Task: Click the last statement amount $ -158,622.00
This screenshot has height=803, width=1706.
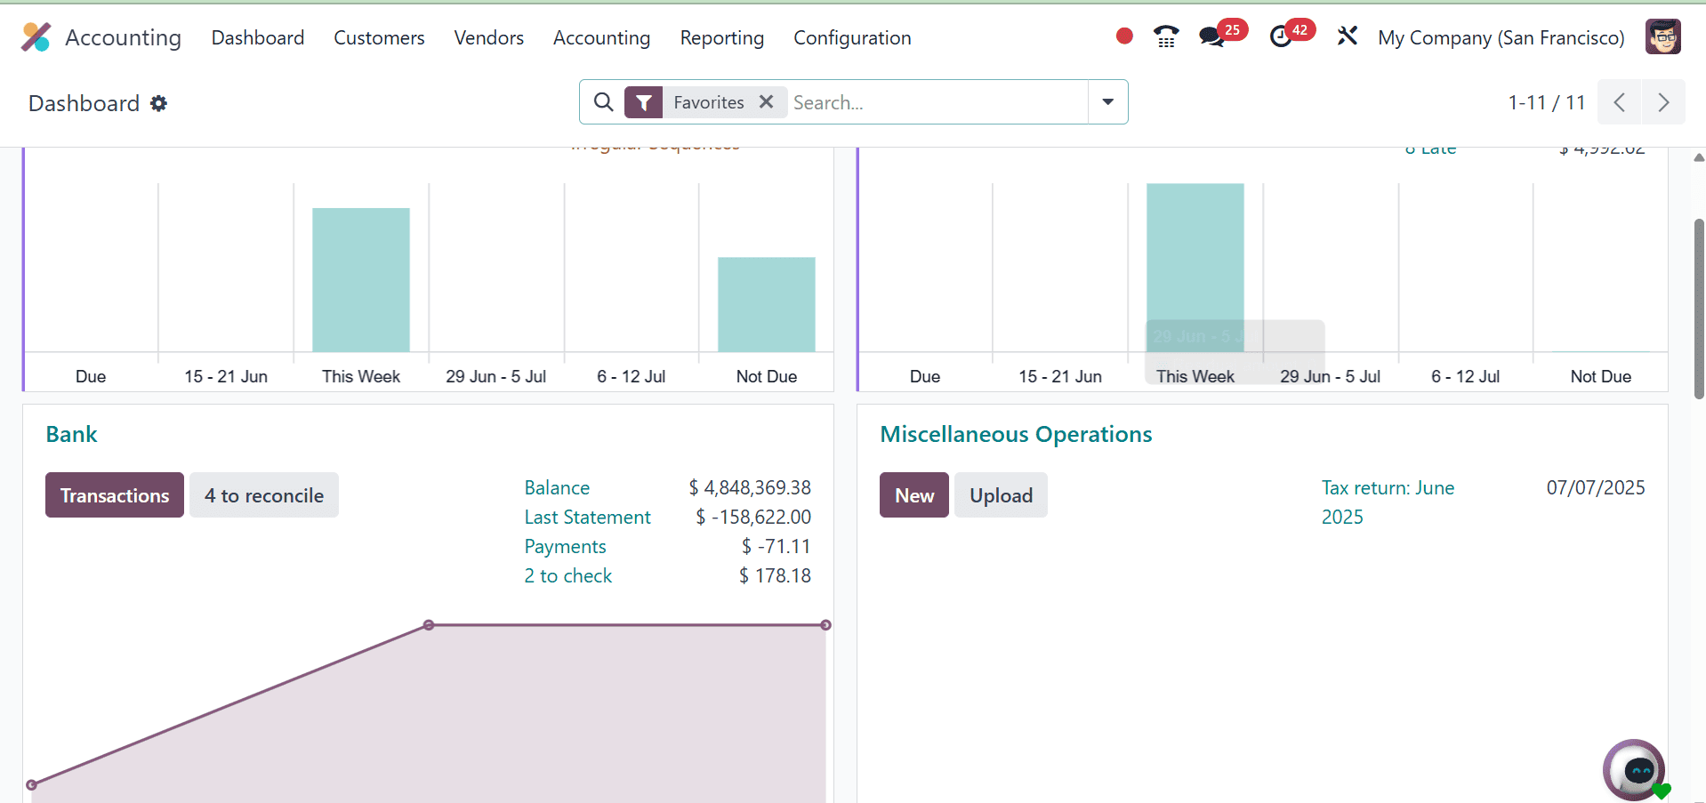Action: pyautogui.click(x=753, y=517)
